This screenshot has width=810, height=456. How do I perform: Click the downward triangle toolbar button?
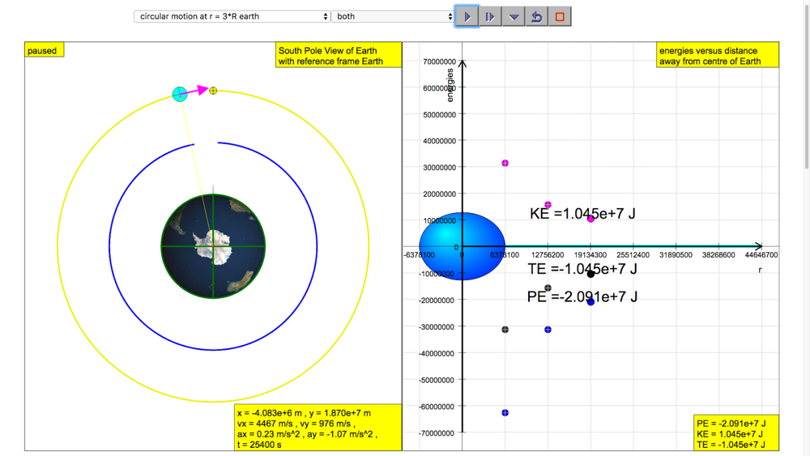tap(514, 16)
